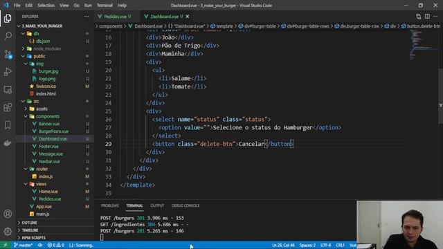Open the Source Control view
Image resolution: width=443 pixels, height=249 pixels.
(8, 54)
